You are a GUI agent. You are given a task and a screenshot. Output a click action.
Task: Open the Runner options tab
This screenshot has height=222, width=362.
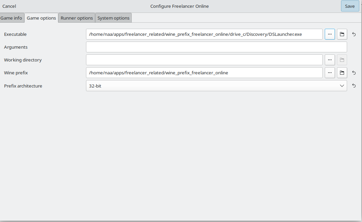(77, 18)
